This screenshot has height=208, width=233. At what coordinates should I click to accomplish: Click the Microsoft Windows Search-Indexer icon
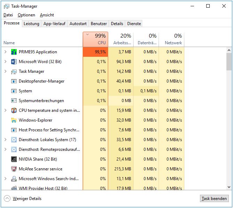tap(14, 179)
